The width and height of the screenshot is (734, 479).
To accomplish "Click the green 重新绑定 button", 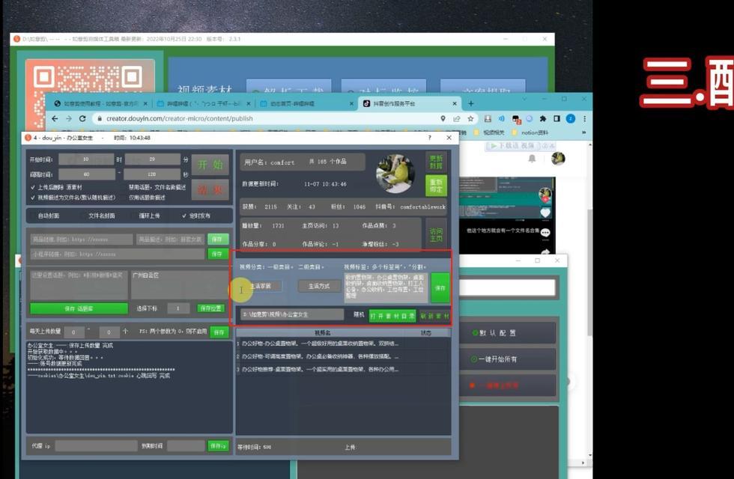I will (x=436, y=186).
